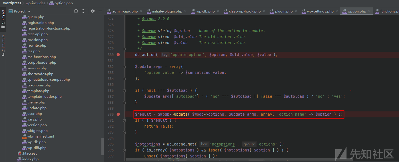Click the locate-in-project target icon
The height and width of the screenshot is (162, 399).
[76, 11]
